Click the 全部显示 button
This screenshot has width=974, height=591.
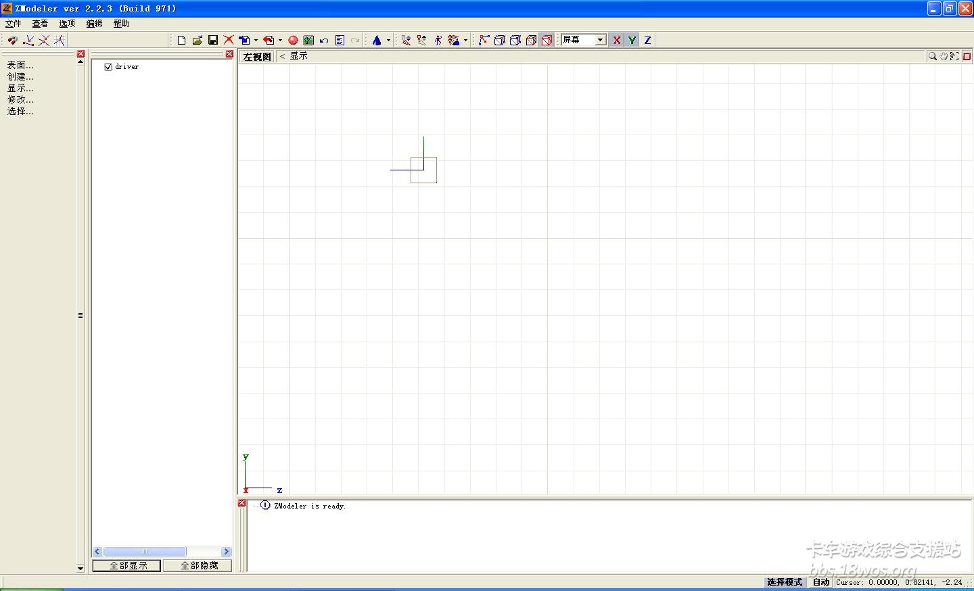coord(126,565)
